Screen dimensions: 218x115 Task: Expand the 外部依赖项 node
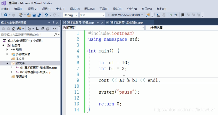tap(7, 54)
